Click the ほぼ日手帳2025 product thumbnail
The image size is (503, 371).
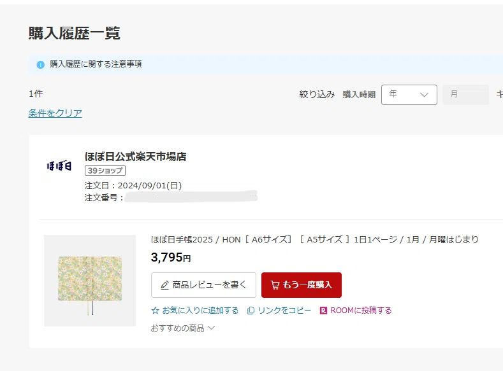(x=90, y=281)
